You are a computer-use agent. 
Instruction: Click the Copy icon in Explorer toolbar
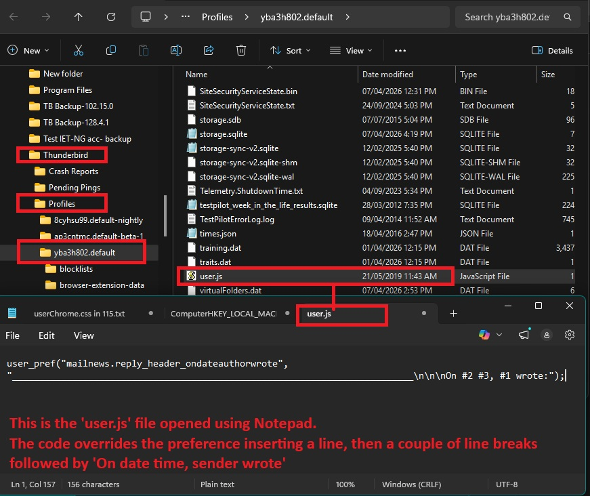(111, 50)
